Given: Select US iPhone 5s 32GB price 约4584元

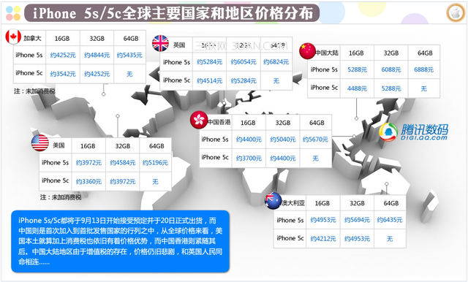Looking at the screenshot, I should click(123, 163).
